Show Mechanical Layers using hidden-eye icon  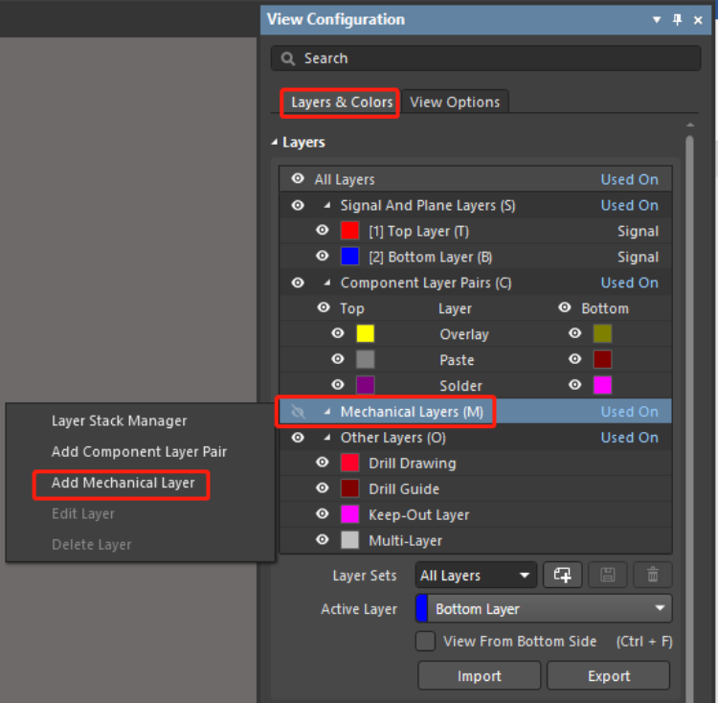click(298, 412)
